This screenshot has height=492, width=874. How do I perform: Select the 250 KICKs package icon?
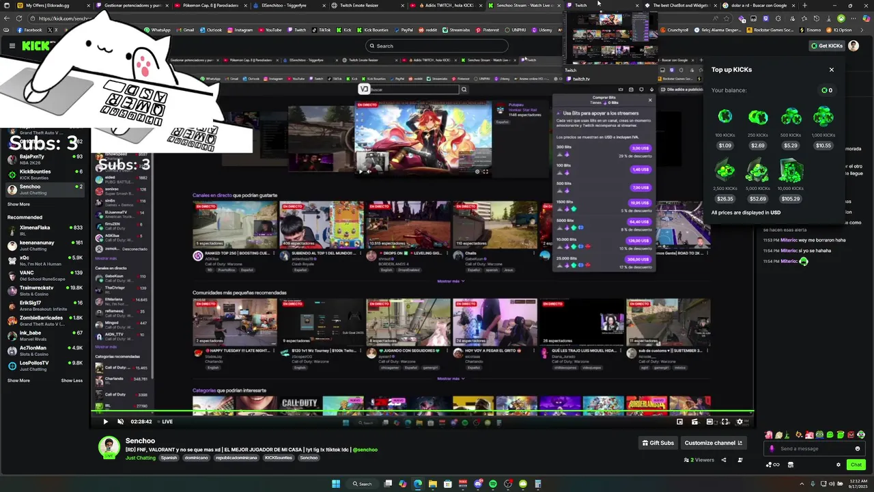tap(757, 117)
